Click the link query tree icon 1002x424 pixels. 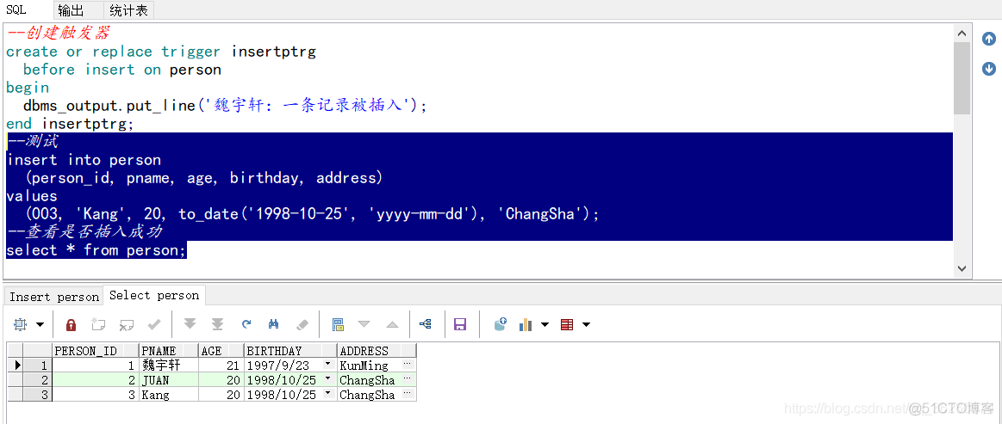coord(425,324)
